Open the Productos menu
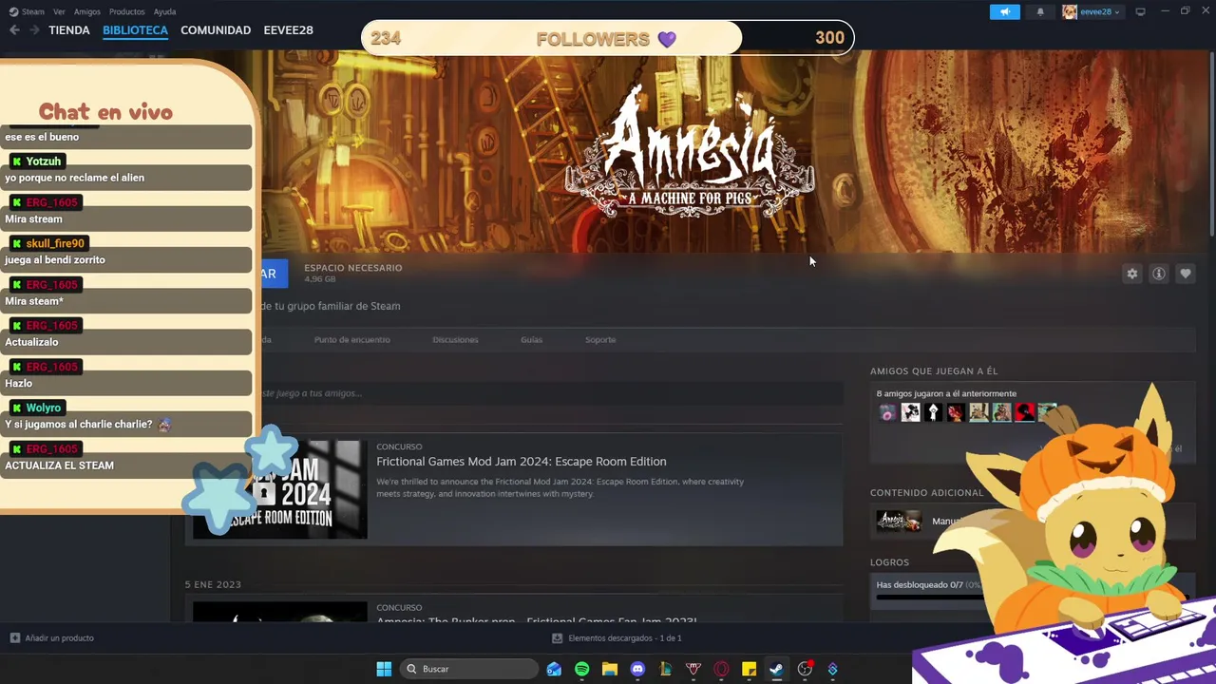This screenshot has height=684, width=1216. [x=126, y=11]
